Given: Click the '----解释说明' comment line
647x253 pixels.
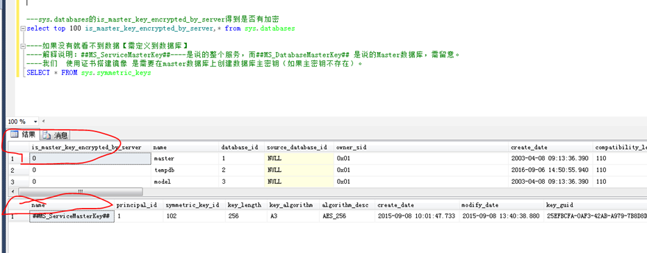Looking at the screenshot, I should tap(243, 55).
